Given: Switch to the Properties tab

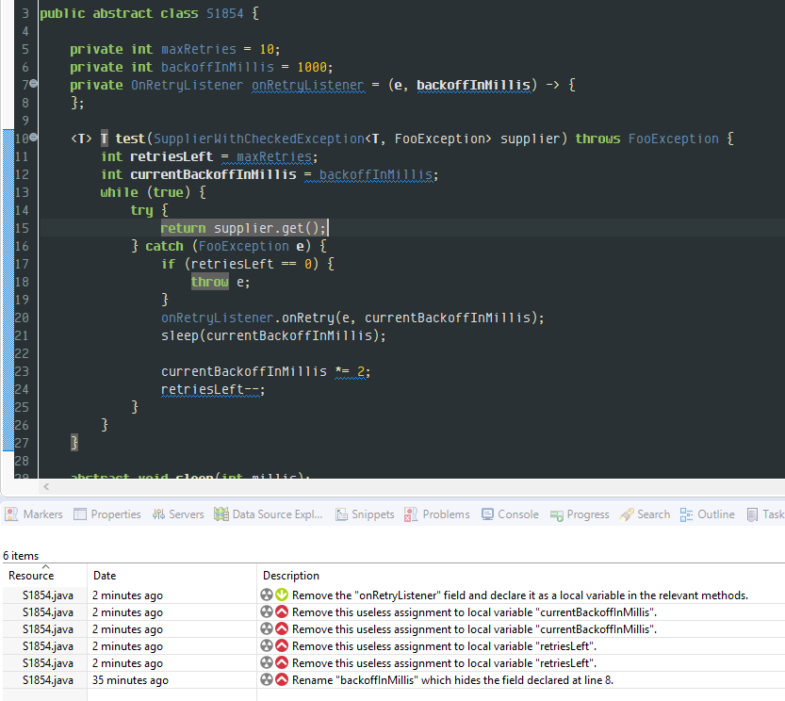Looking at the screenshot, I should pyautogui.click(x=107, y=514).
